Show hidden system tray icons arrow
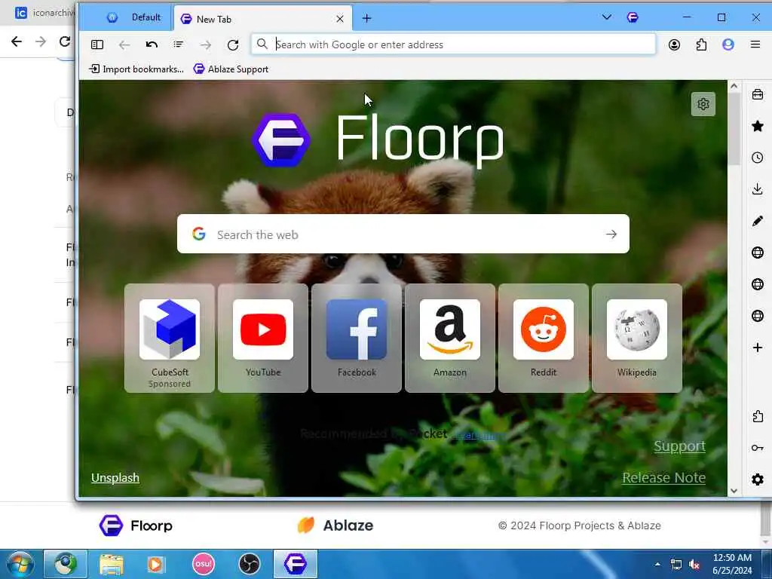This screenshot has width=772, height=579. 657,564
